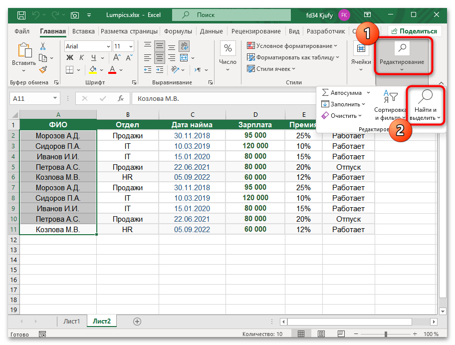Select the Формат по образцу painter icon
The height and width of the screenshot is (345, 455).
point(43,70)
